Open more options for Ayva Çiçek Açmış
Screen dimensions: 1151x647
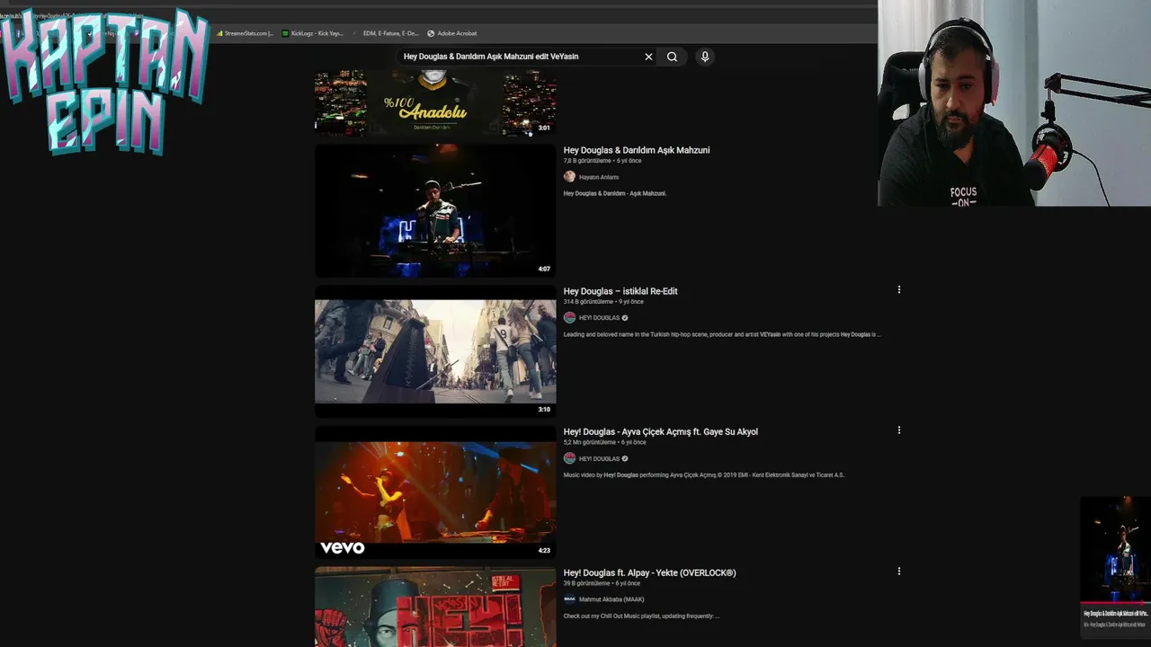898,430
